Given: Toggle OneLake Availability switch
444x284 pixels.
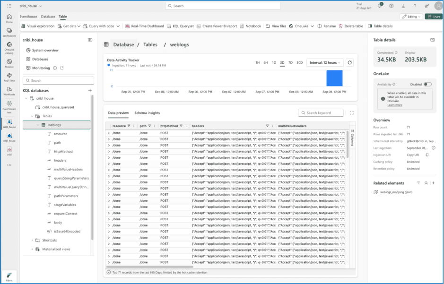Looking at the screenshot, I should (427, 84).
